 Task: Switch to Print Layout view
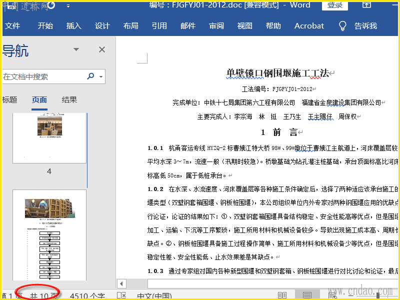click(307, 295)
